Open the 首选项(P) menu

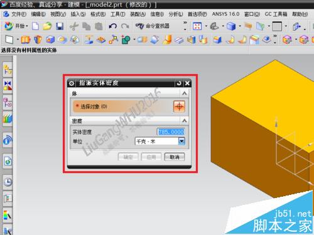tap(197, 14)
